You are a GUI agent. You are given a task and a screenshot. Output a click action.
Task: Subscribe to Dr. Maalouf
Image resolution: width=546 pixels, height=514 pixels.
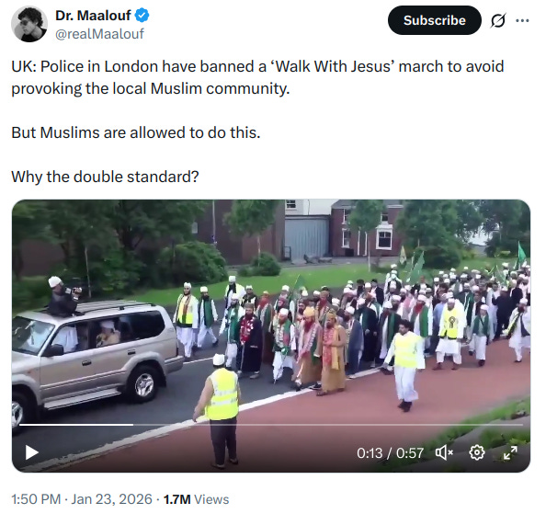435,20
